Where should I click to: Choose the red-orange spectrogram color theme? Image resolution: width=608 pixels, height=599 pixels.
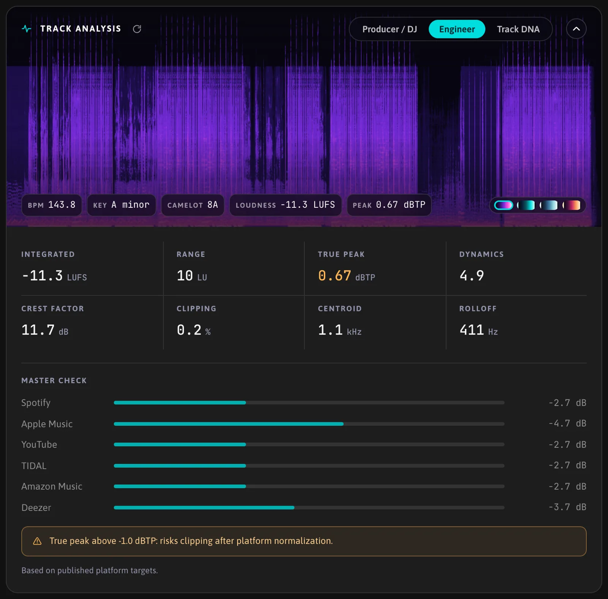572,205
